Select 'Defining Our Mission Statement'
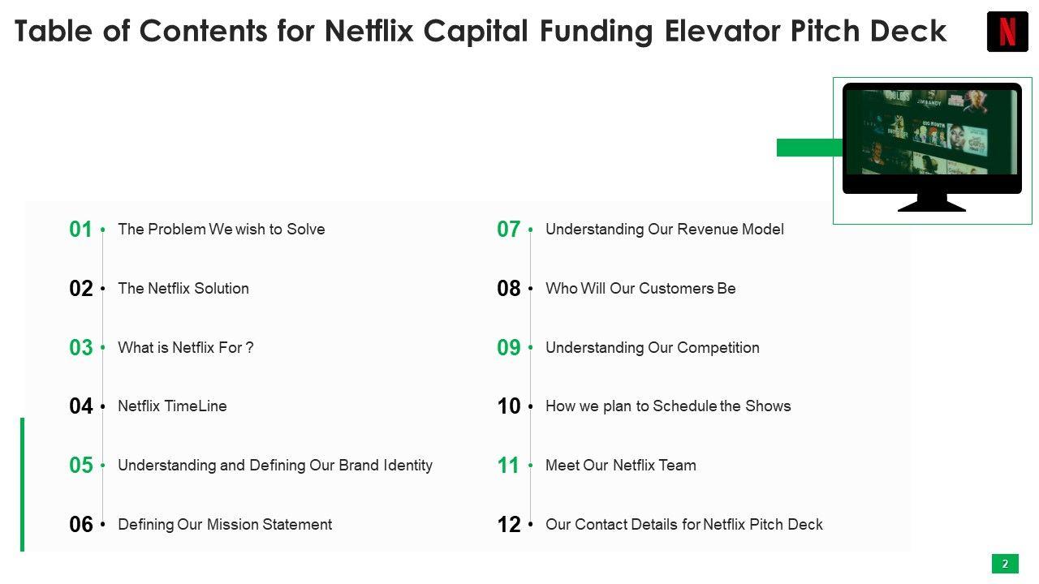 [225, 525]
